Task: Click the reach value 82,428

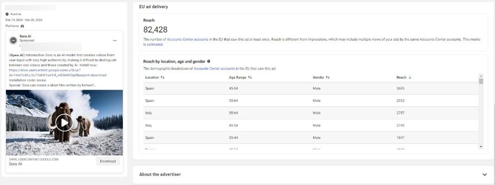Action: point(156,30)
